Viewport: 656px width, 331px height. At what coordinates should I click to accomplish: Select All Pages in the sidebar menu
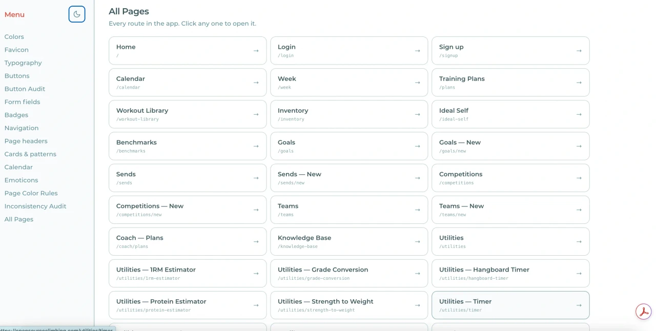tap(19, 219)
